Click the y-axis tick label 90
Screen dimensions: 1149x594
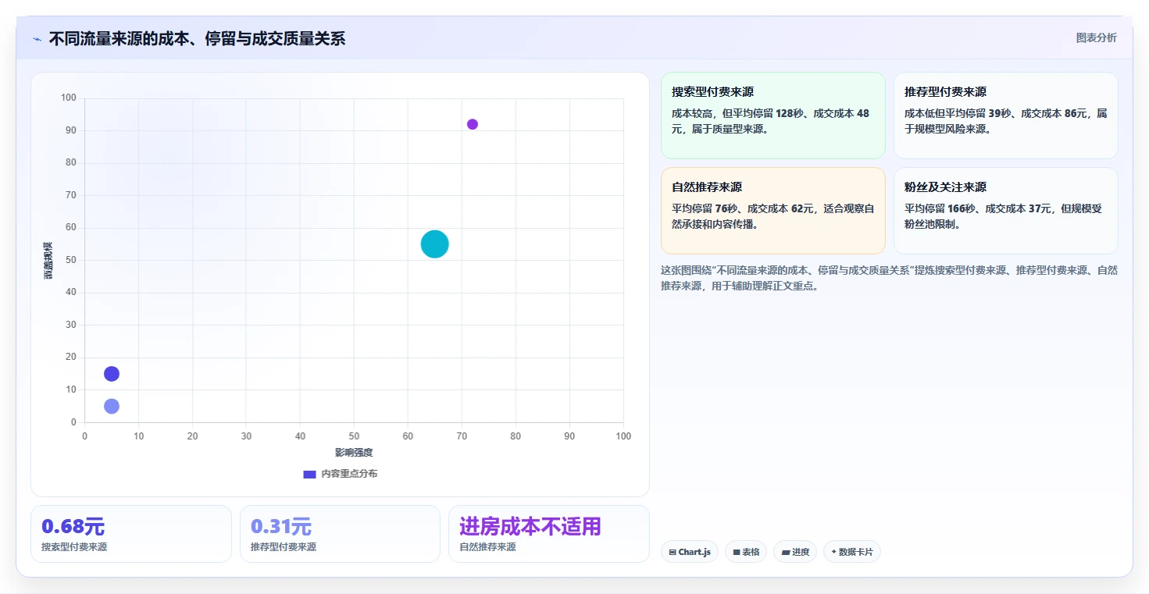(71, 130)
